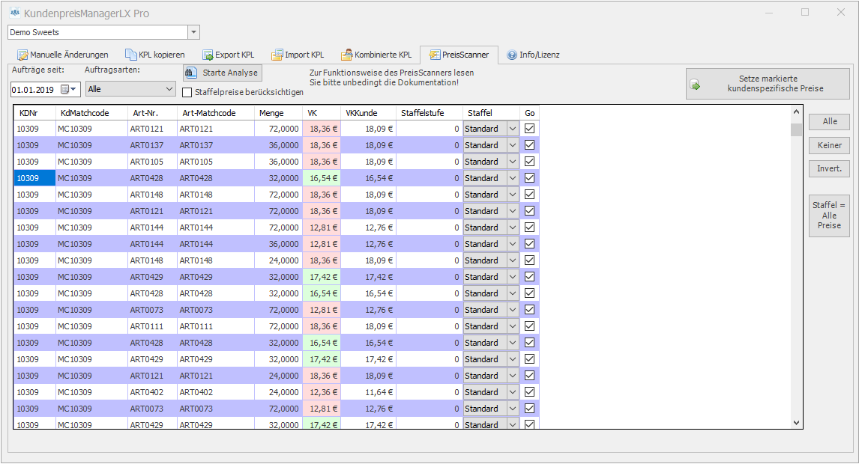The height and width of the screenshot is (464, 859).
Task: Uncheck the Go checkbox in first row
Action: 530,129
